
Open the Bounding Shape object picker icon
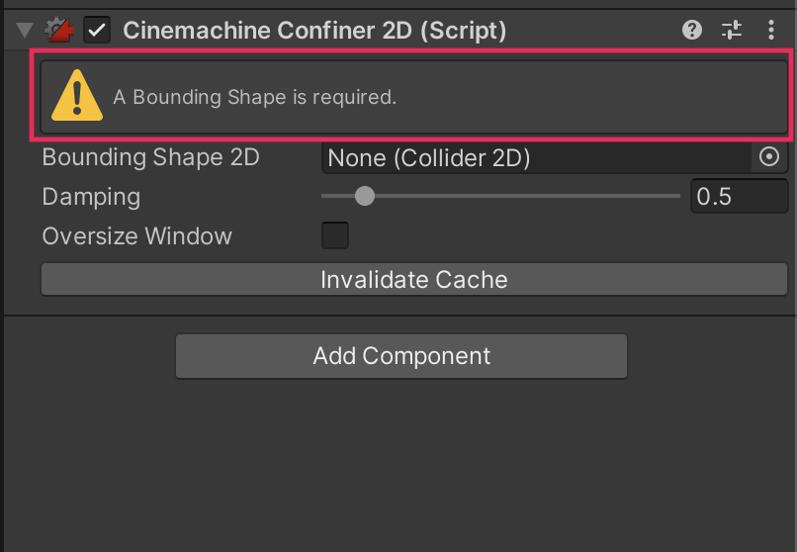pos(769,157)
